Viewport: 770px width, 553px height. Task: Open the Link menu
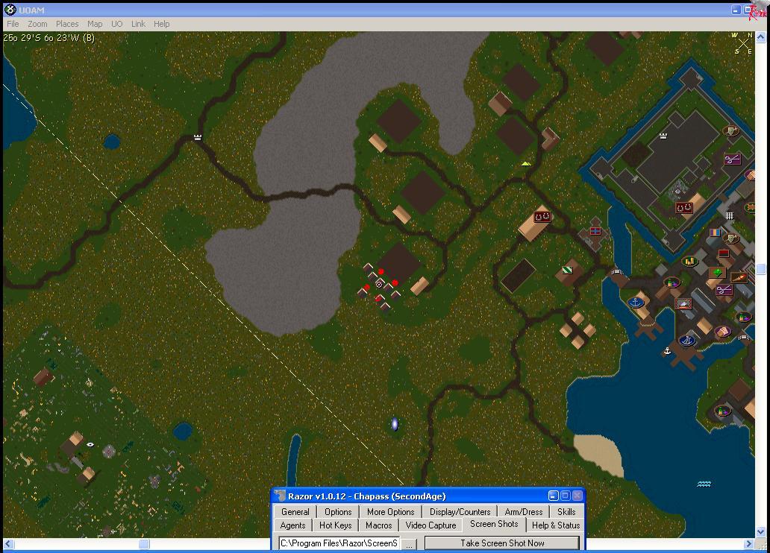click(138, 24)
